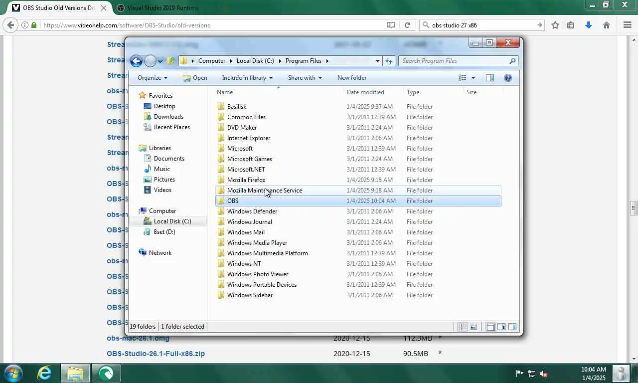Close the OBS Studio Old Versions tab

(x=104, y=7)
